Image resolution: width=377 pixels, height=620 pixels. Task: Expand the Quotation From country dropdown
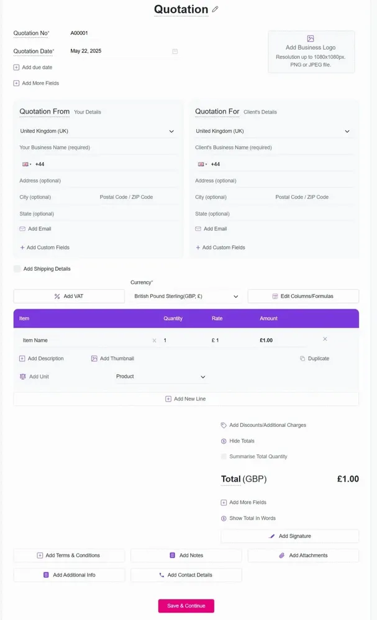[x=98, y=132]
